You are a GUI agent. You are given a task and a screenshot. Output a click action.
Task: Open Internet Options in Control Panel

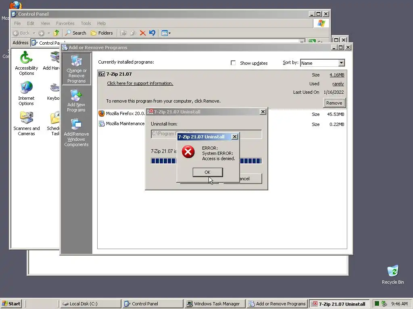coord(26,93)
